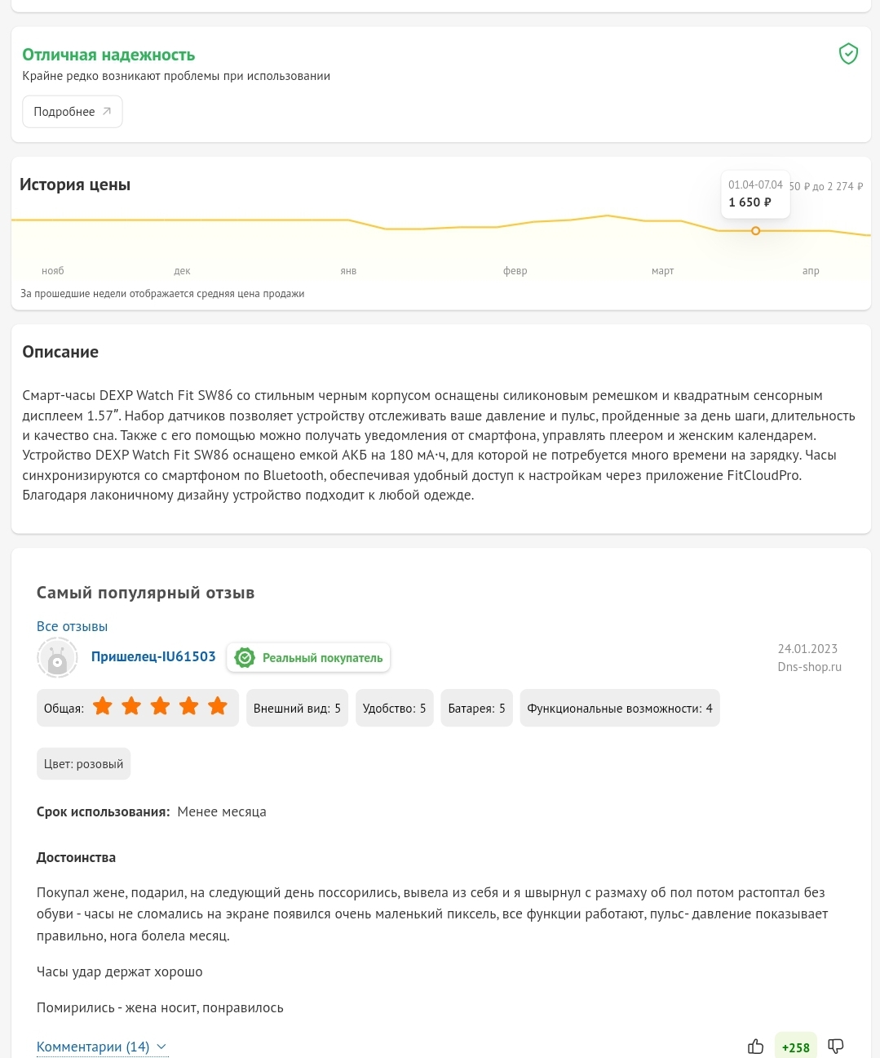Like the review with thumbs up
880x1058 pixels.
(755, 1047)
